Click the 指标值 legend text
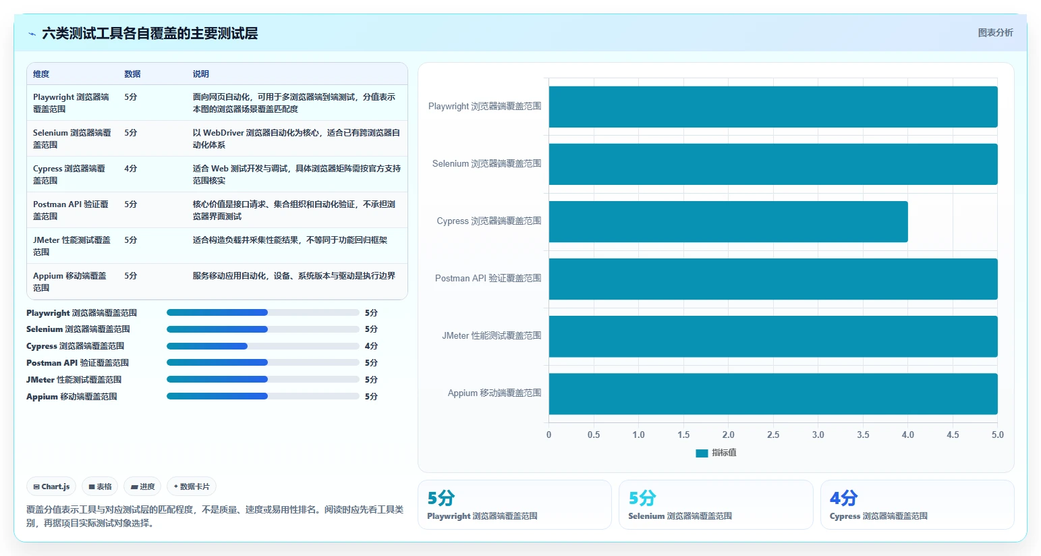Viewport: 1041px width, 556px height. point(724,453)
